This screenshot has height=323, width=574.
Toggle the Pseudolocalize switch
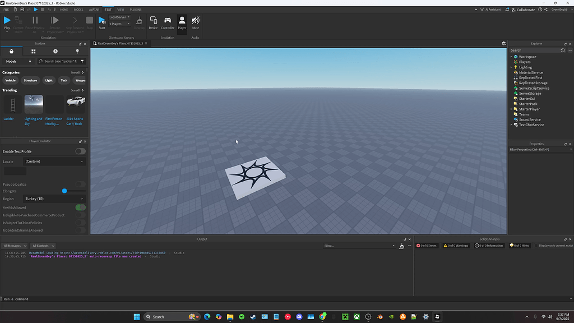tap(81, 184)
